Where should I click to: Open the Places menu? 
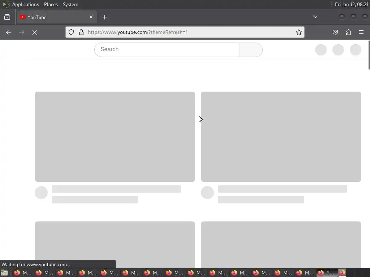click(51, 4)
